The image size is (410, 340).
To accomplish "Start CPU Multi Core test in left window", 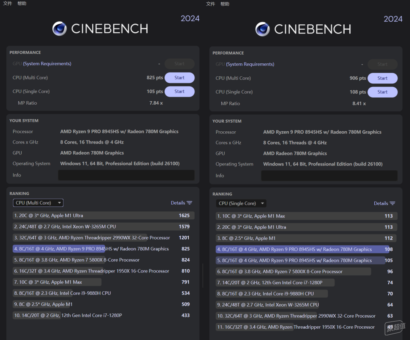I will tap(179, 78).
